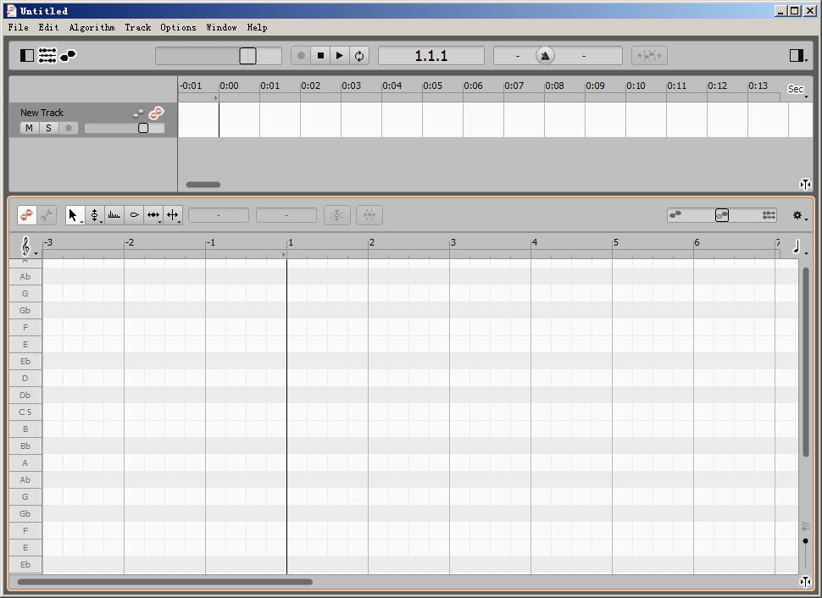
Task: Switch to Note Editing mode (orange blobs)
Action: click(x=27, y=215)
